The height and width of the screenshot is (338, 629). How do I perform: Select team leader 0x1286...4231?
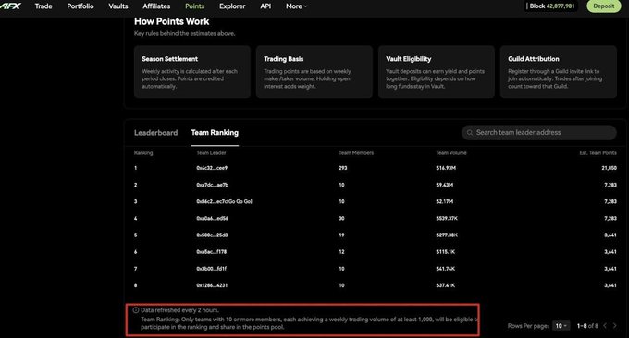coord(212,285)
